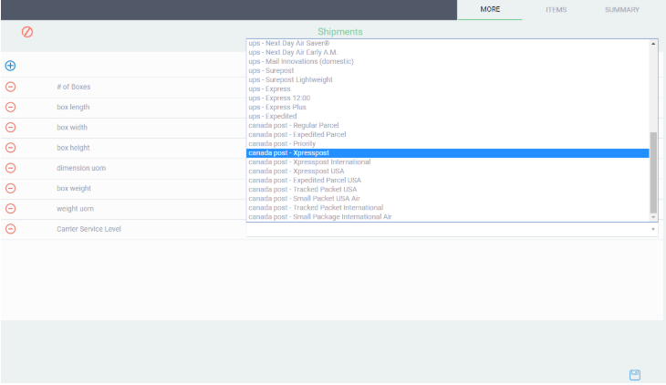Click the dimension uom label
Image resolution: width=666 pixels, height=385 pixels.
tap(81, 168)
